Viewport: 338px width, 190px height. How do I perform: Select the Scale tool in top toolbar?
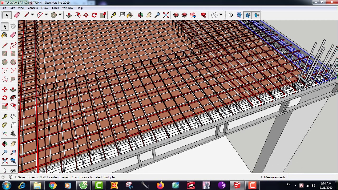(103, 15)
